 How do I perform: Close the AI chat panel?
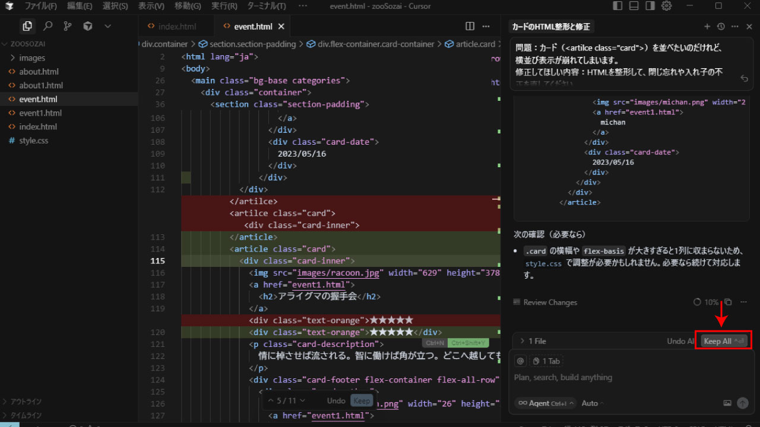click(749, 27)
